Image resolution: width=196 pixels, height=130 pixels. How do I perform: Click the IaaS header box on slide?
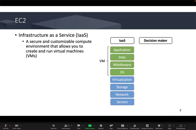tap(122, 41)
